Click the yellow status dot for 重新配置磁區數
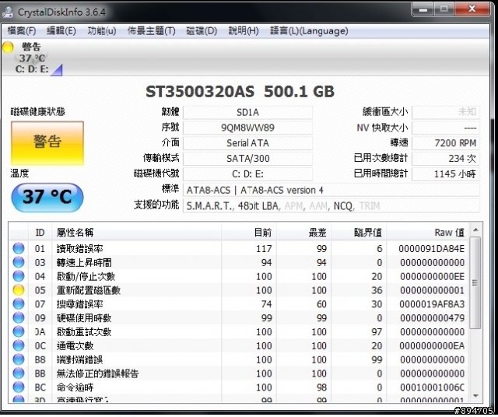The height and width of the screenshot is (417, 498). (19, 290)
